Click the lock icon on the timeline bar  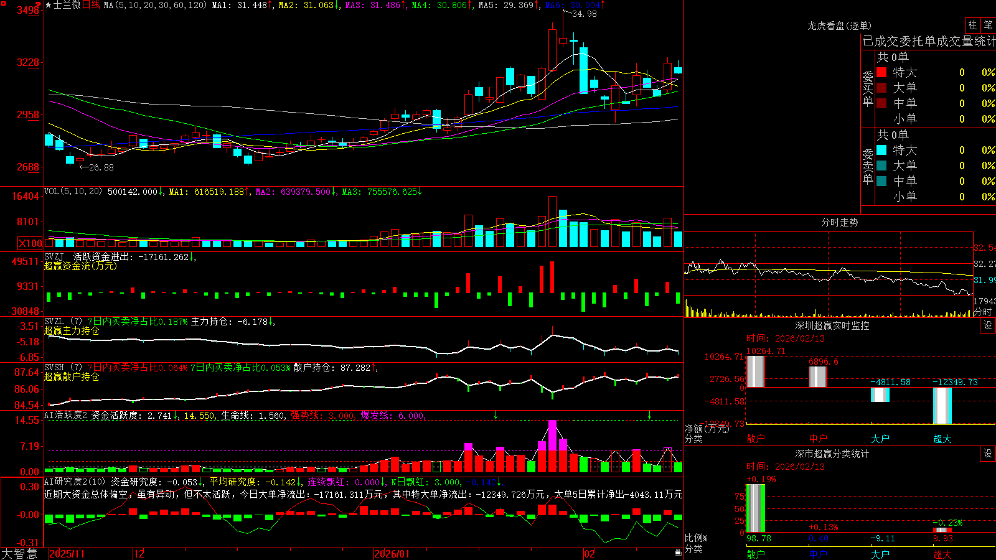point(678,553)
